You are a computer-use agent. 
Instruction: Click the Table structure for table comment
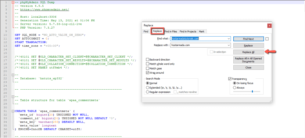click(57, 100)
